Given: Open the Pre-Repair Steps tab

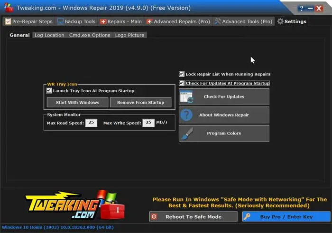Looking at the screenshot, I should (29, 21).
